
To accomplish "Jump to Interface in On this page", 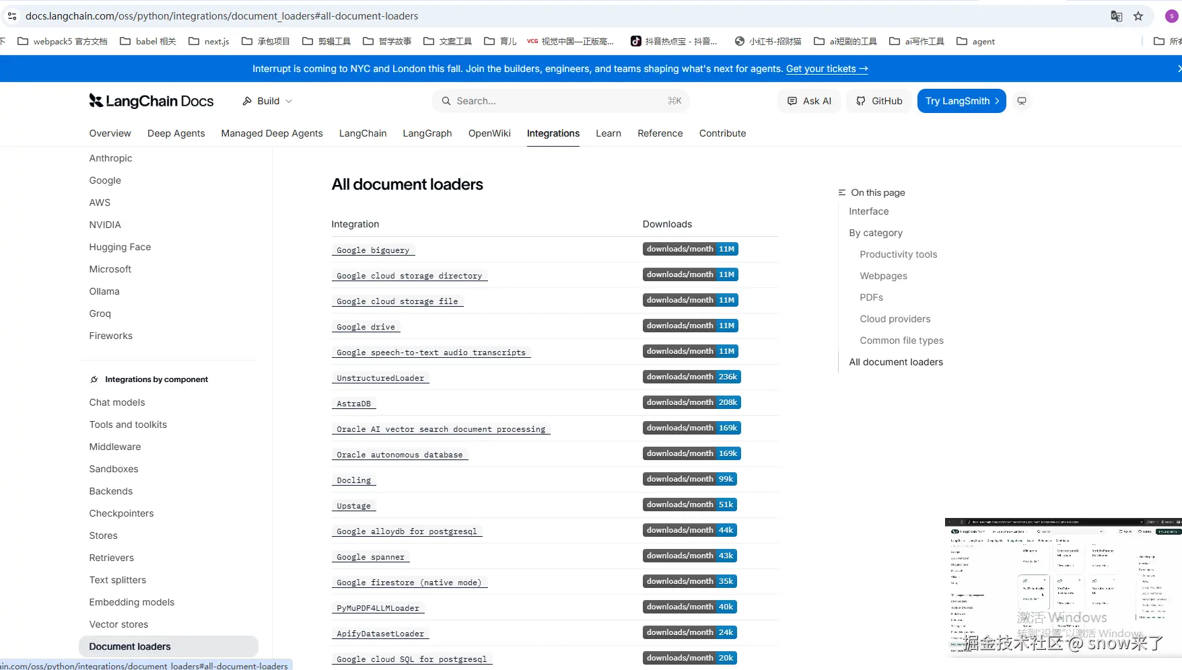I will click(869, 211).
